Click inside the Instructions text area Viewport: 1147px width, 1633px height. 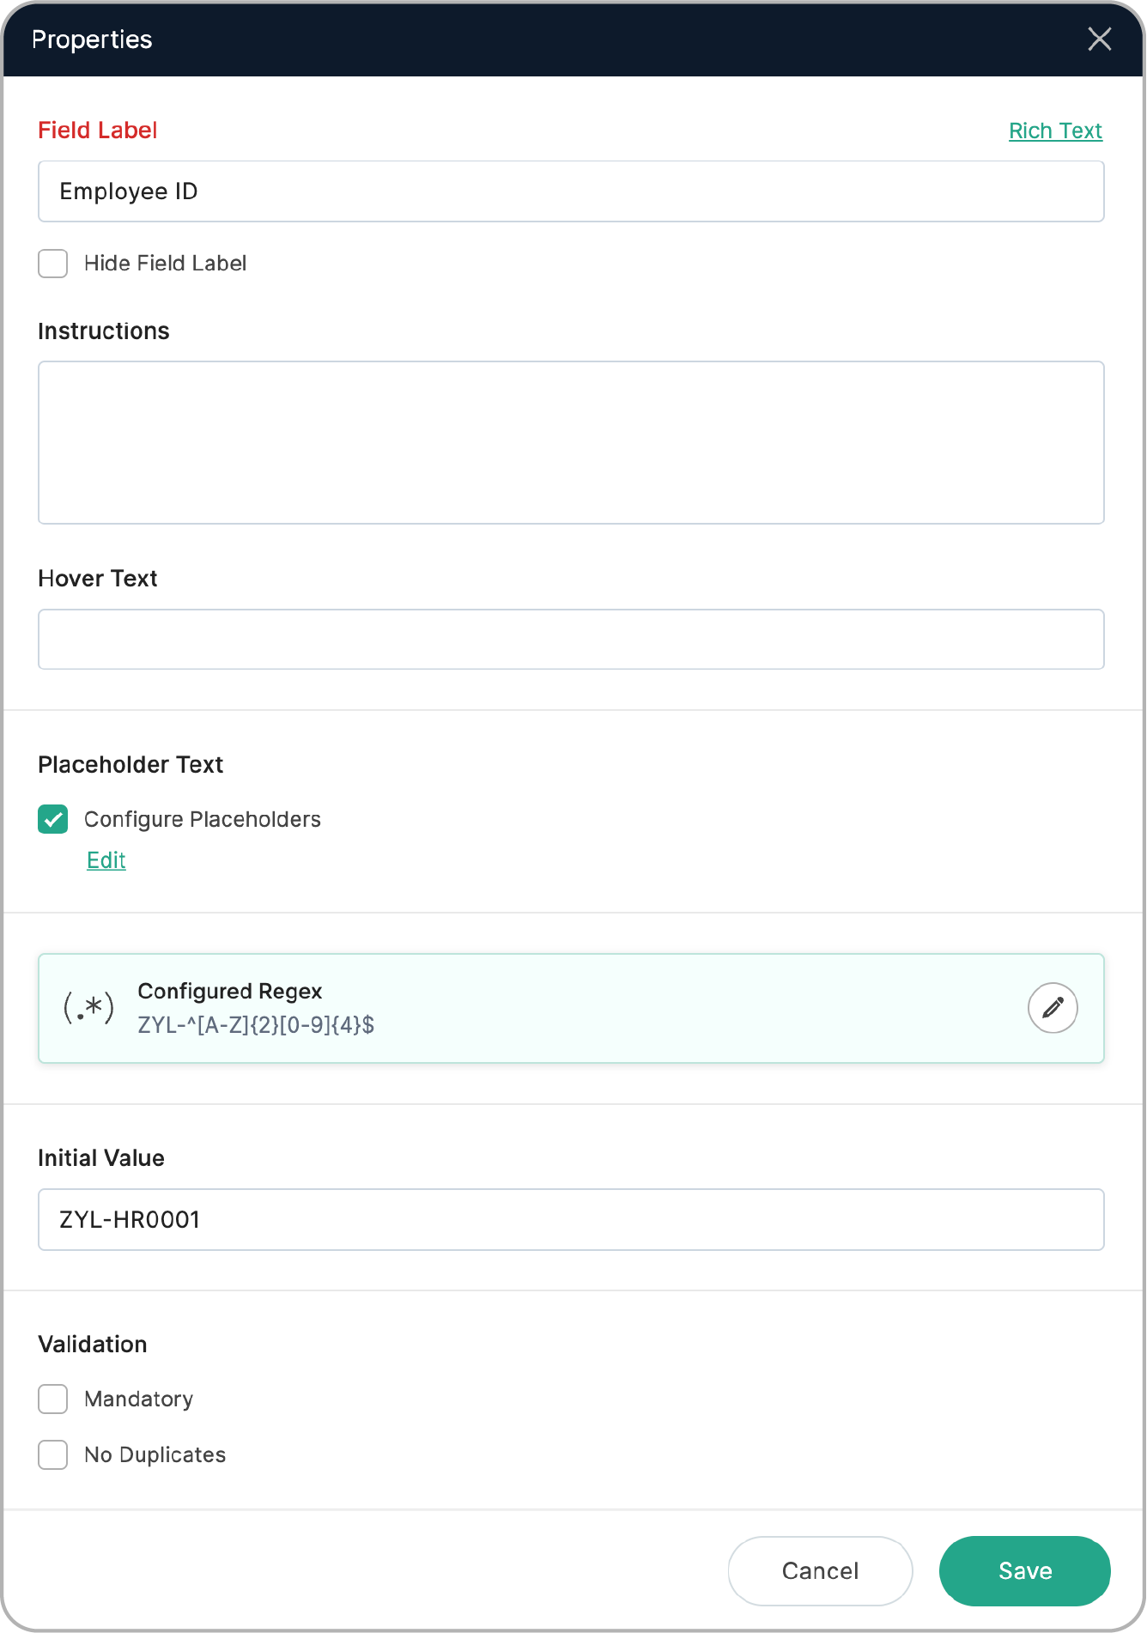(x=571, y=442)
